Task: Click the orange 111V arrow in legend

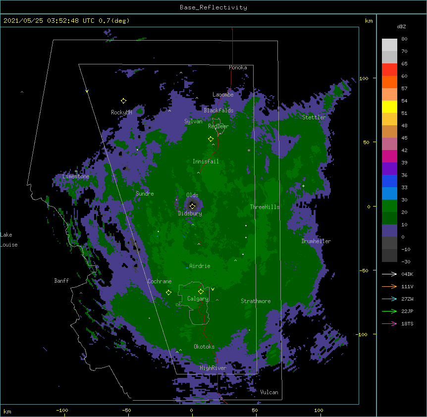Action: [x=389, y=286]
